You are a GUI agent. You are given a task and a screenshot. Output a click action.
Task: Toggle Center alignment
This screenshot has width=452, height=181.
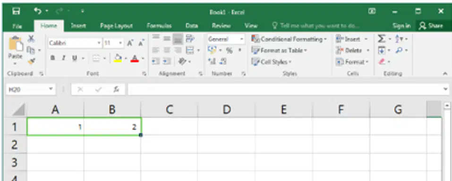[x=167, y=50]
